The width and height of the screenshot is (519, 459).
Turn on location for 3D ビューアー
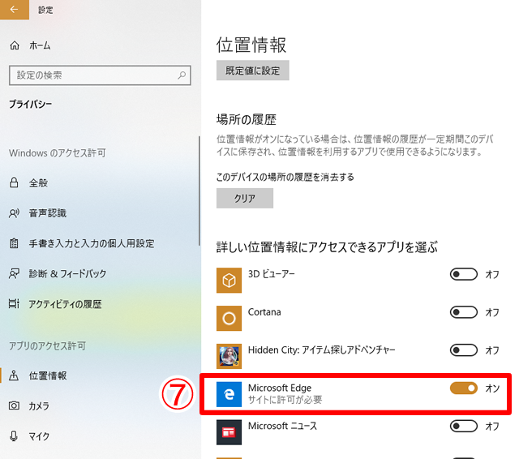463,274
